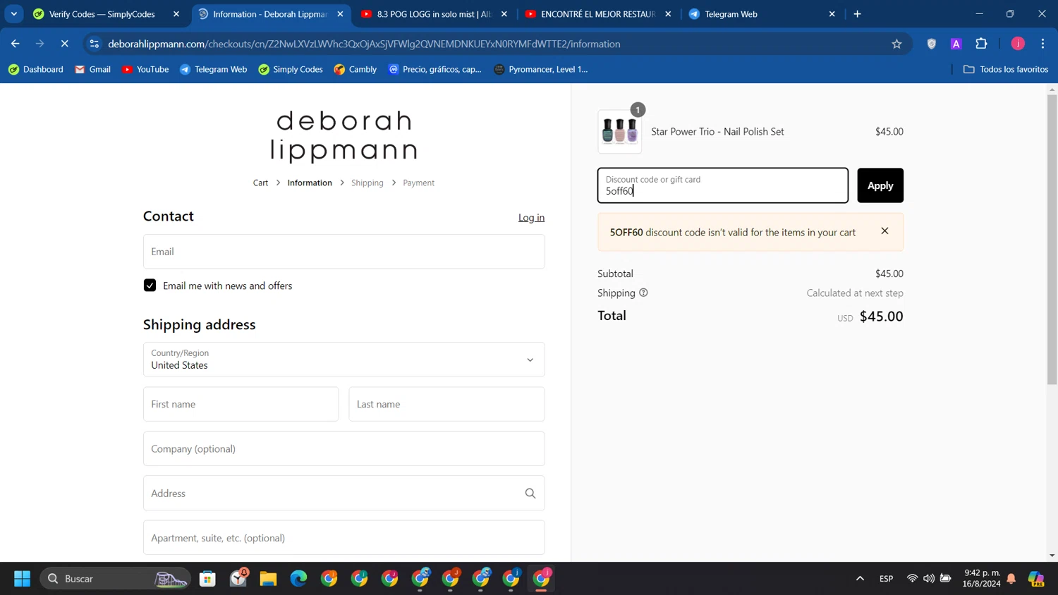Open Copilot from the taskbar

pyautogui.click(x=1036, y=579)
